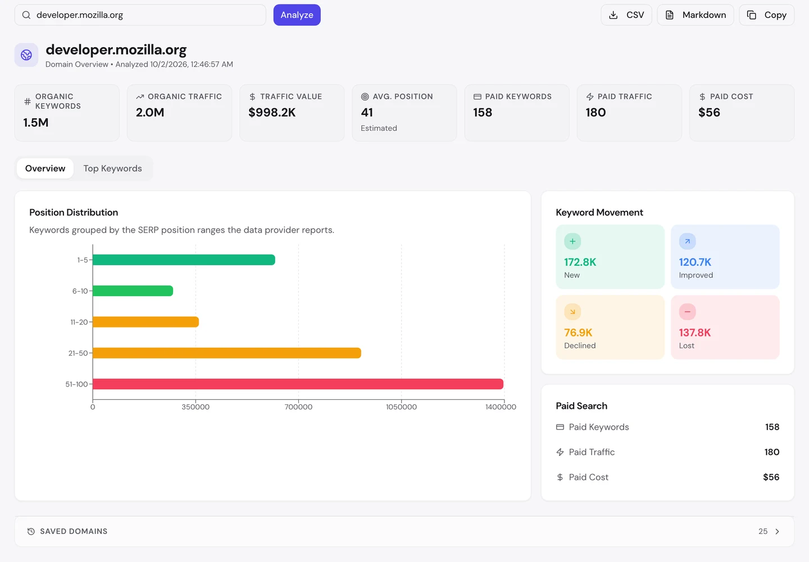Click the card icon in Paid Search panel
Viewport: 809px width, 562px height.
(x=560, y=427)
